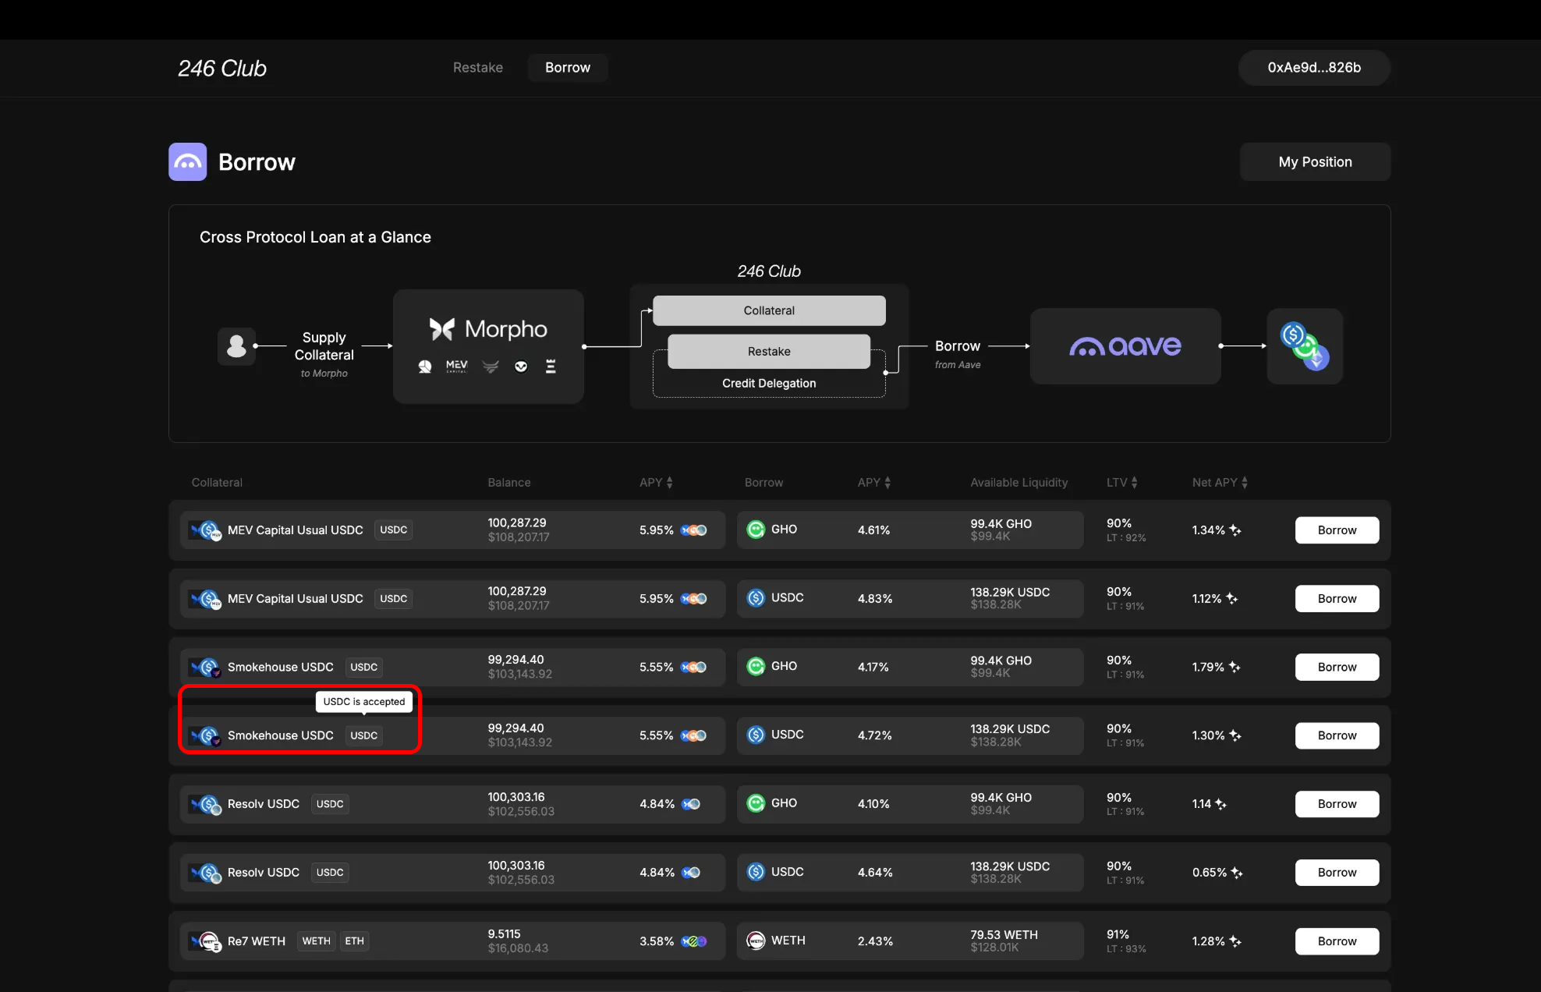
Task: Click the borrowed tokens cluster icon
Action: click(1305, 345)
